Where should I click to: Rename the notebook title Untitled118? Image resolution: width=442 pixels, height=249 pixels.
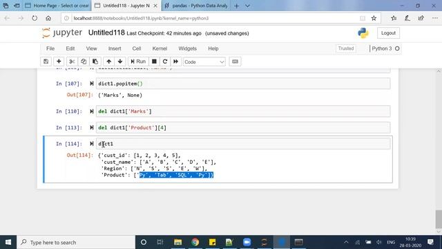(x=106, y=33)
